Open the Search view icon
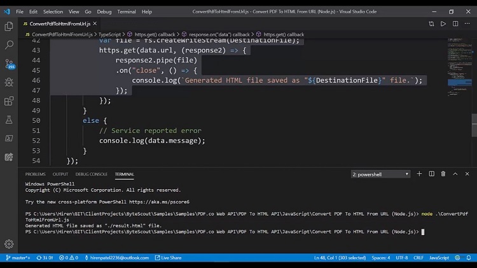Screen dimensions: 477x268 click(9, 45)
